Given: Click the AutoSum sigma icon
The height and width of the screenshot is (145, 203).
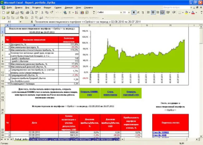Looking at the screenshot, I should click(70, 12).
